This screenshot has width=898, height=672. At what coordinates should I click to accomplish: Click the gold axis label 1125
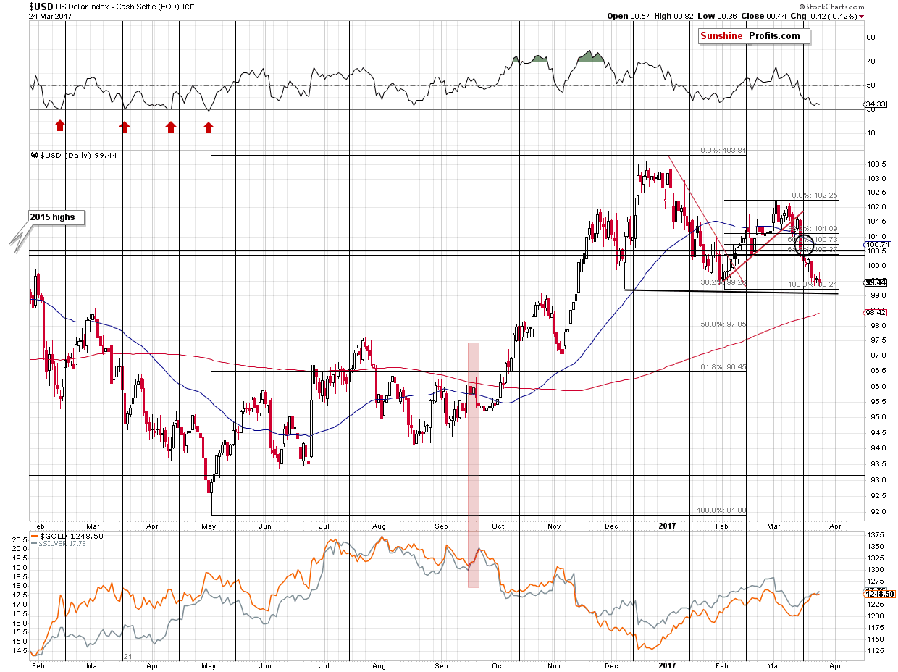tap(876, 651)
